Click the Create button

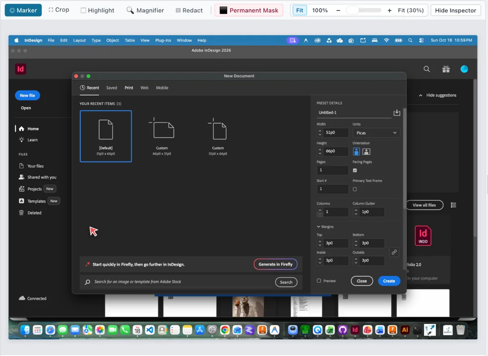389,281
